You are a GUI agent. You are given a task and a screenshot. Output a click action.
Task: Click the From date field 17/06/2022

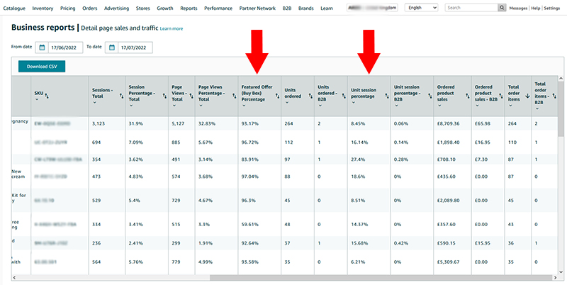click(65, 47)
